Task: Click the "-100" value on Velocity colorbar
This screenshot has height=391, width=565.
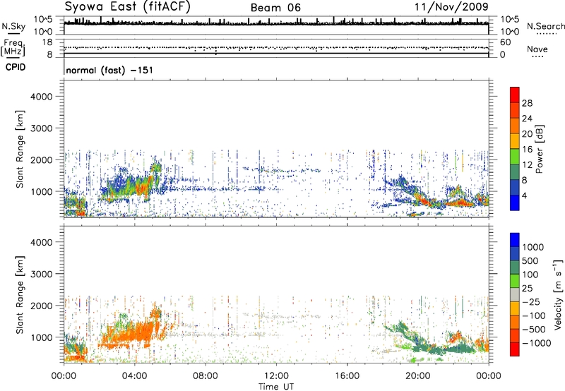Action: click(x=534, y=315)
